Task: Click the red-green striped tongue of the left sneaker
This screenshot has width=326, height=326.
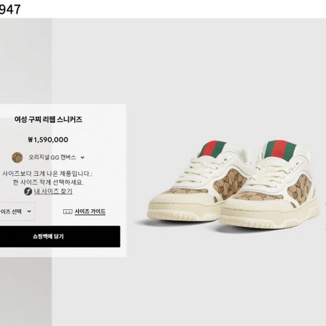Action: [x=213, y=149]
